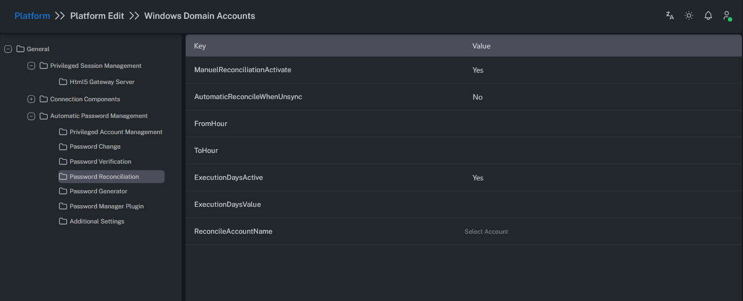Open Password Manager Plugin settings
Viewport: 743px width, 301px height.
[106, 206]
